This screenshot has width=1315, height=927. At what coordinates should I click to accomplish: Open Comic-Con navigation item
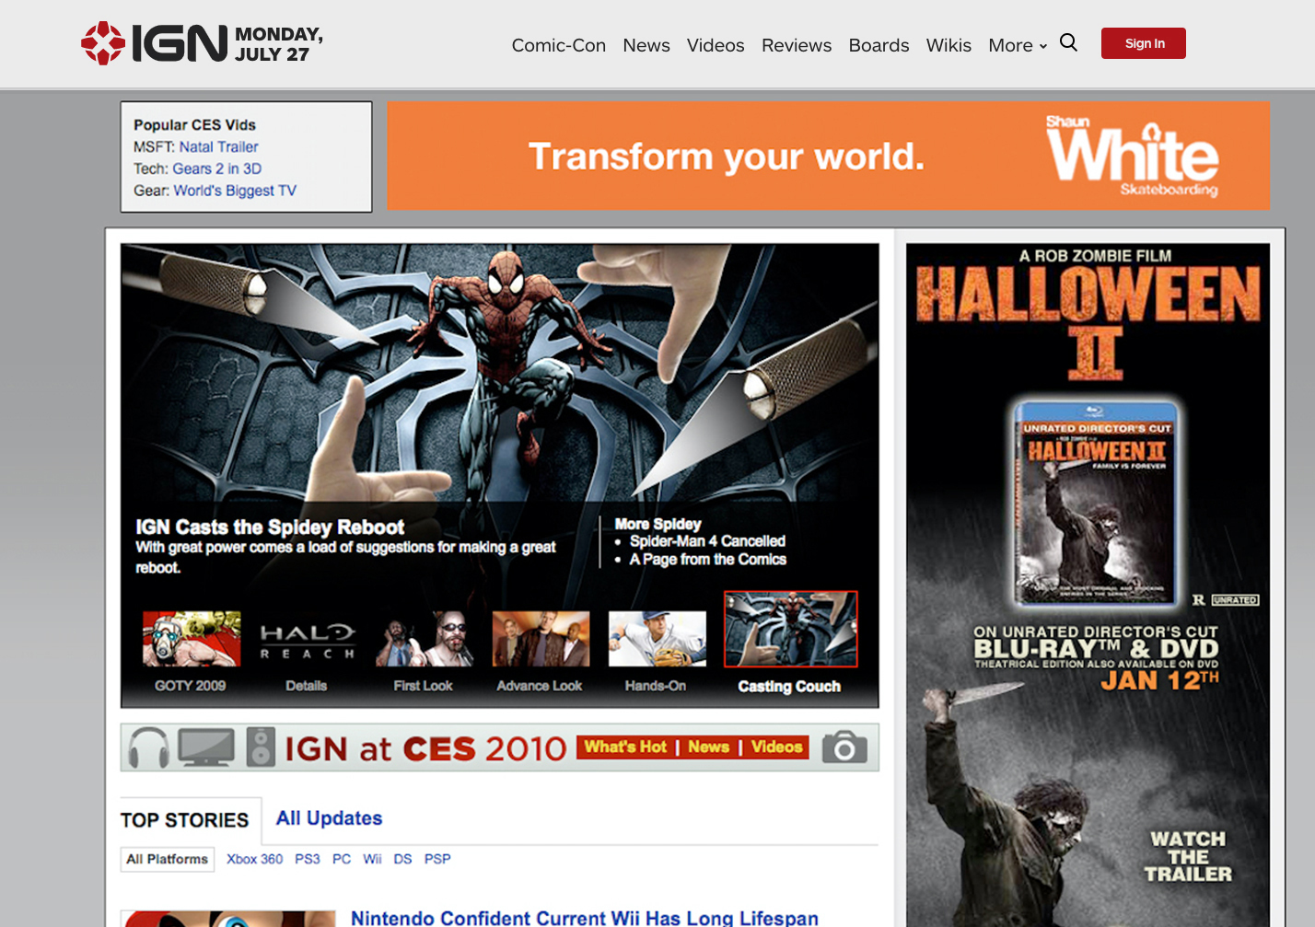pos(559,45)
